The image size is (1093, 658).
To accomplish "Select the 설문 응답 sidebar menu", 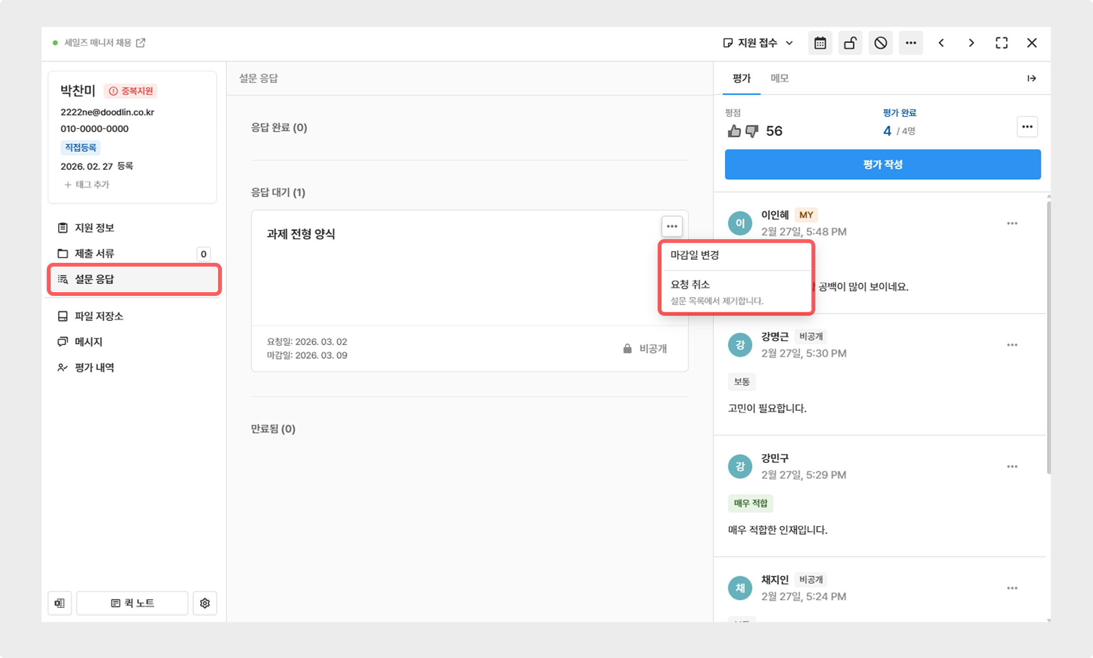I will [134, 279].
